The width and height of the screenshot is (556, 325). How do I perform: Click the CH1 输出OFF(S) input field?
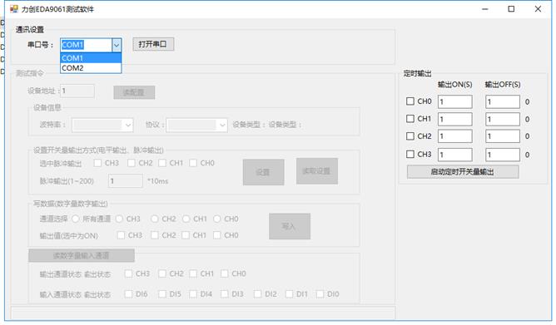(x=503, y=119)
